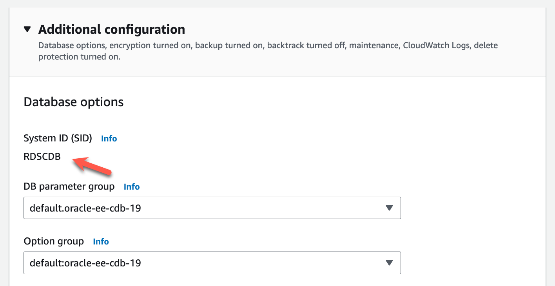The width and height of the screenshot is (555, 286).
Task: Click the System ID (SID) label
Action: pyautogui.click(x=58, y=138)
